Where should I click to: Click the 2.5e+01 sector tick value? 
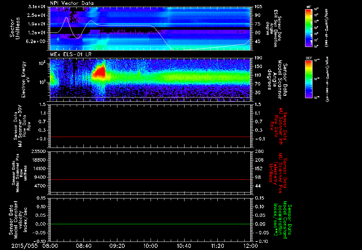[37, 15]
